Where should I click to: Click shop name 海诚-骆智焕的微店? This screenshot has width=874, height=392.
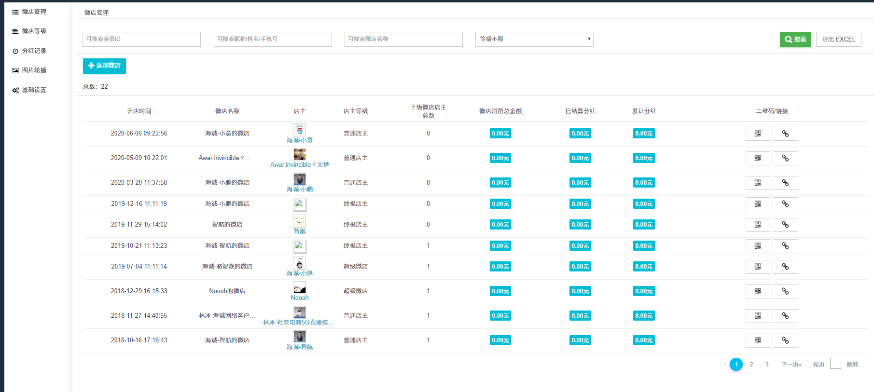pyautogui.click(x=227, y=267)
